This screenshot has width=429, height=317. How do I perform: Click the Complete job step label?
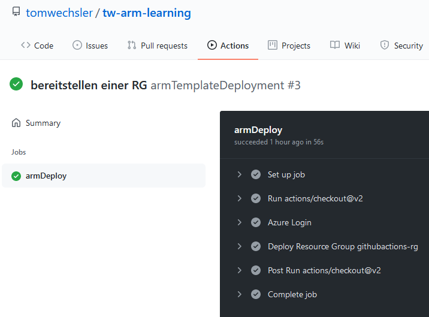(292, 295)
